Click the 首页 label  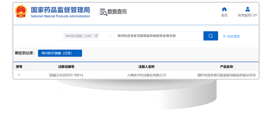(224, 15)
